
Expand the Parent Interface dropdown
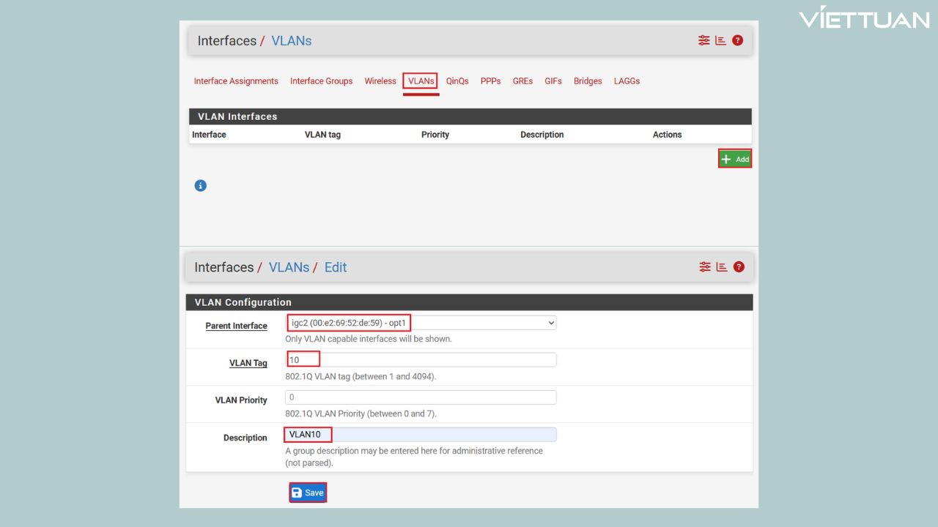(421, 323)
